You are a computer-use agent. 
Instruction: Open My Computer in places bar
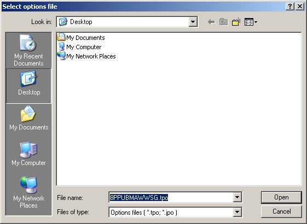[28, 154]
